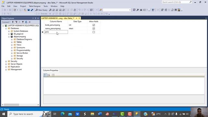This screenshot has width=208, height=117.
Task: Click the Manage XML Indexes icon
Action: point(172,10)
